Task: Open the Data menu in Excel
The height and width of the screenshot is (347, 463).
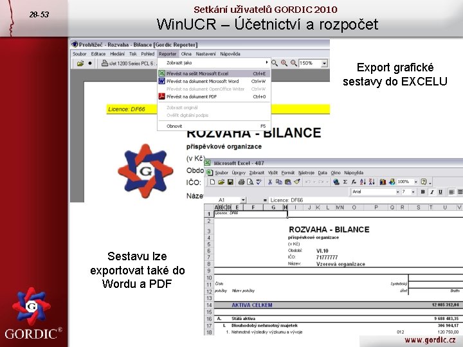Action: pos(322,173)
